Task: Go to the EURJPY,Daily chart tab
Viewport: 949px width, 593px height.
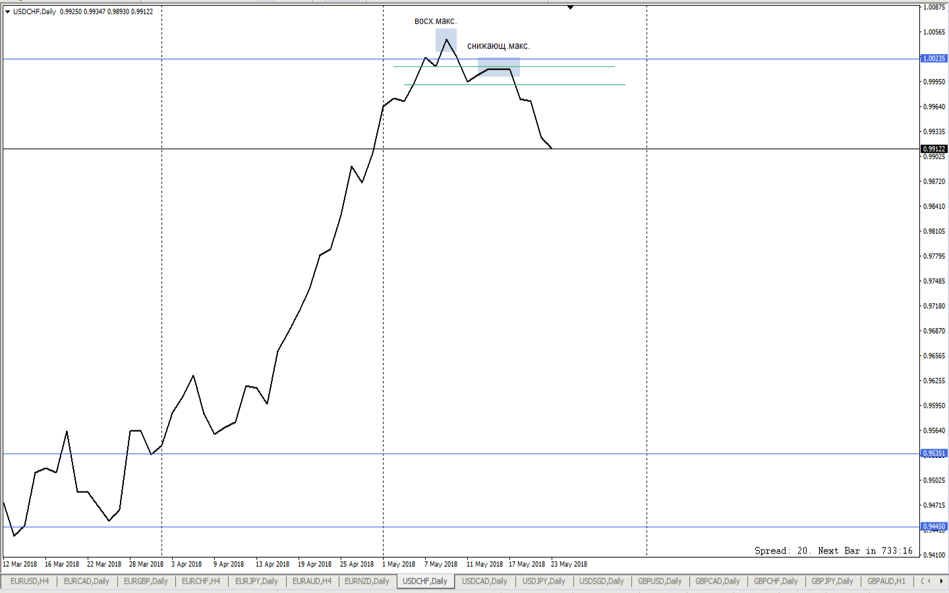Action: click(x=256, y=581)
